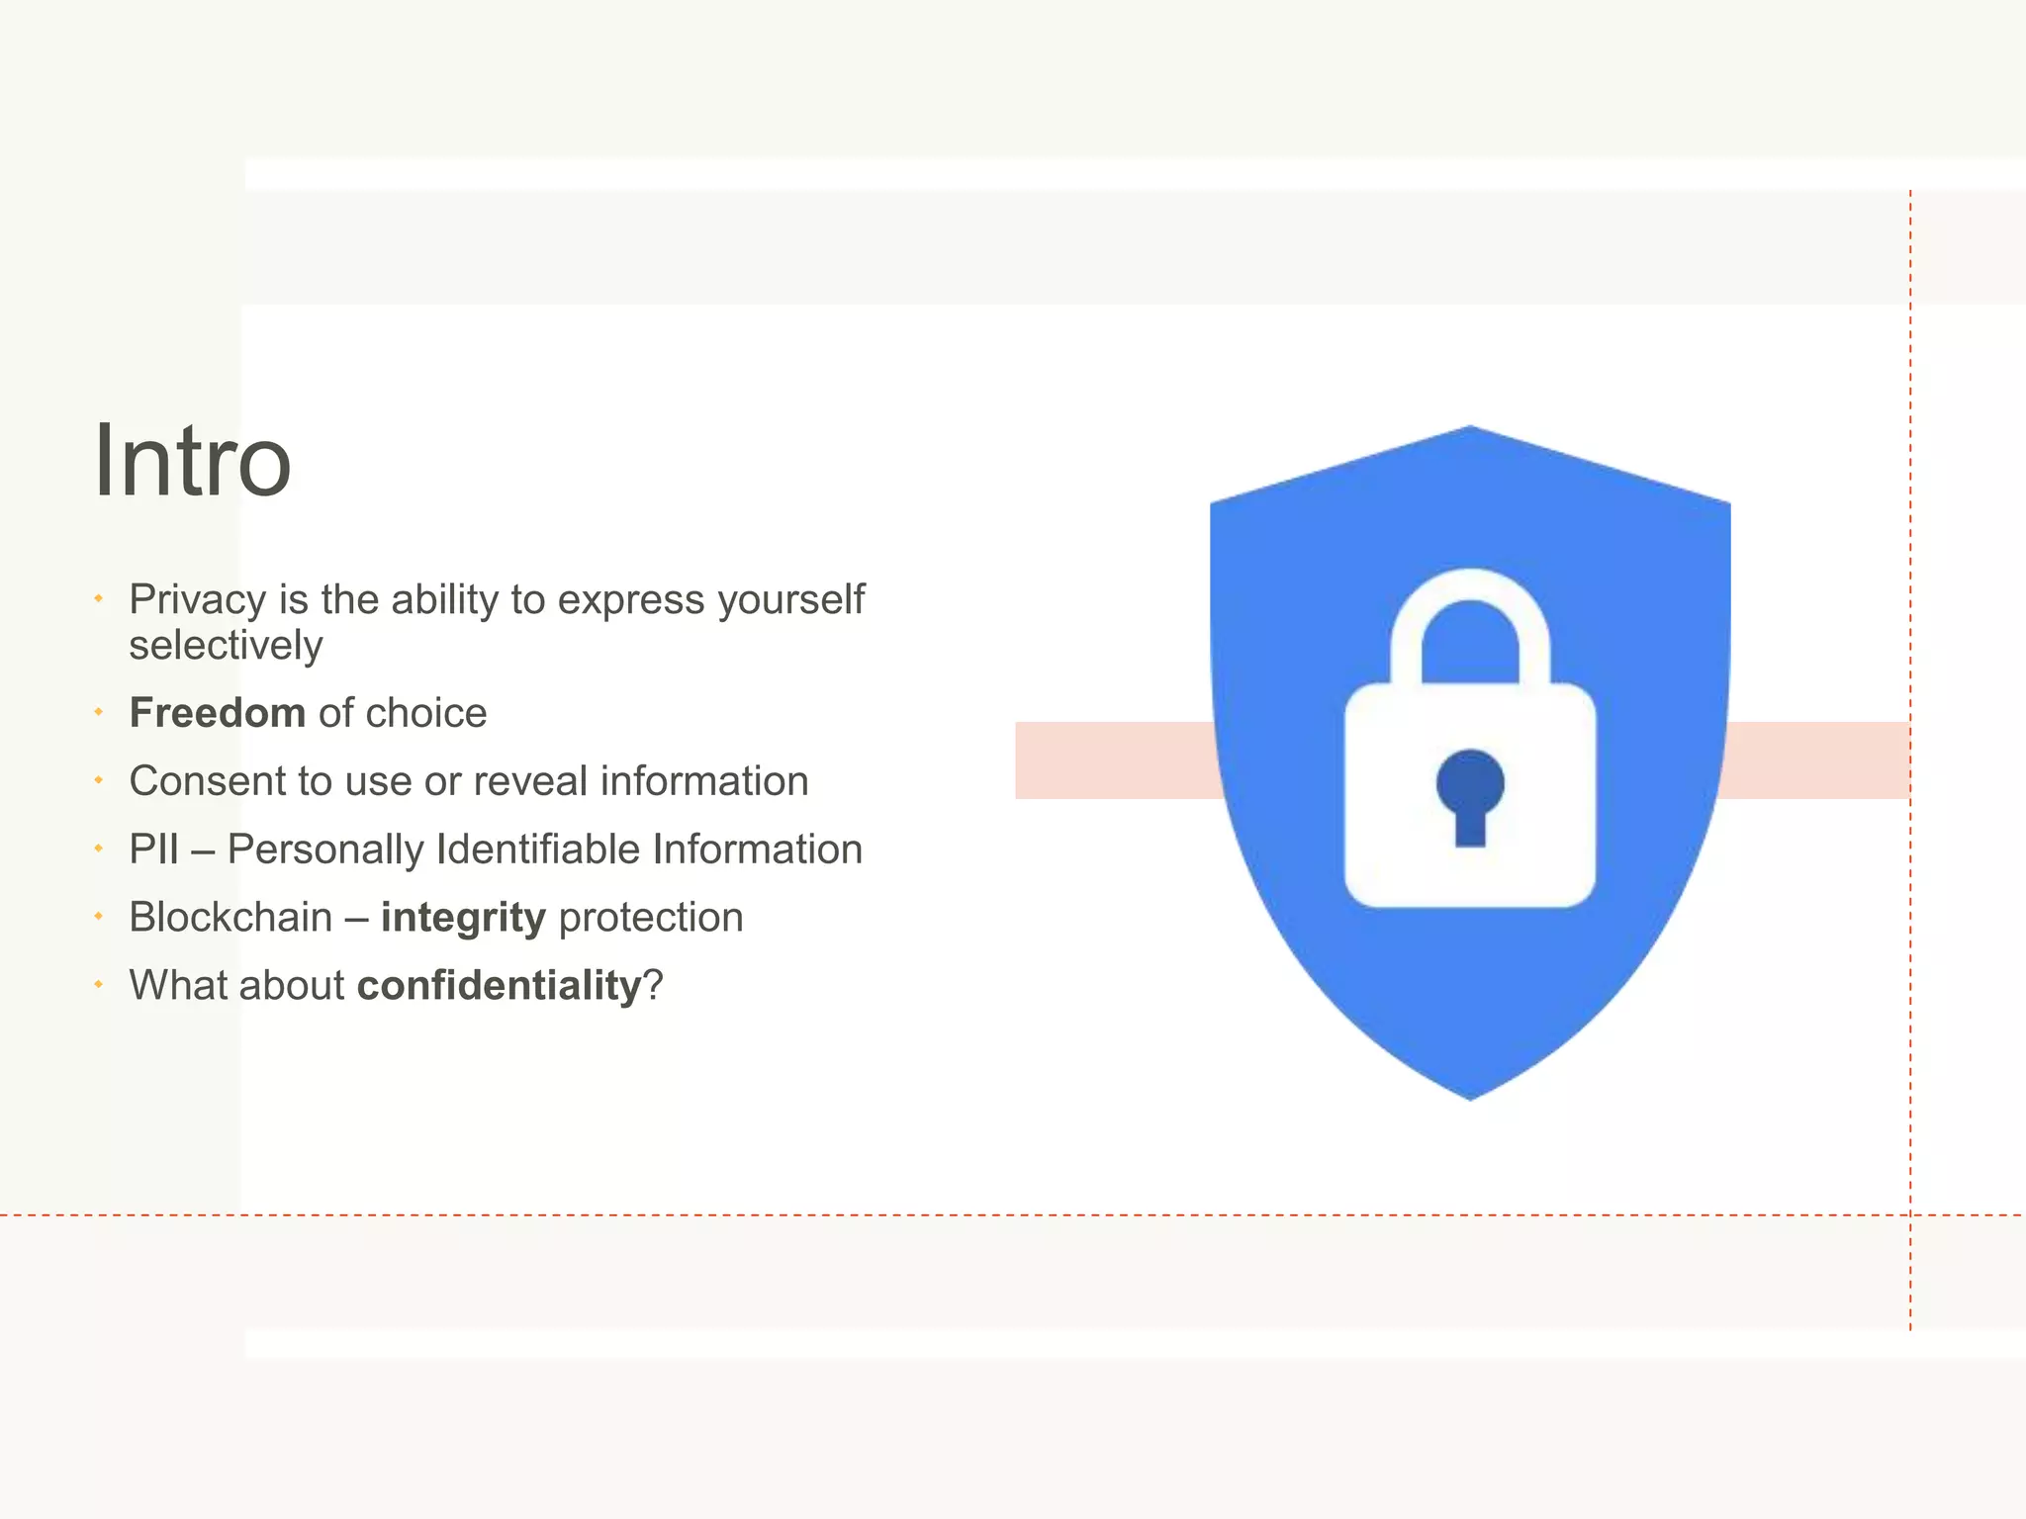Click the pink bar right of shield
The width and height of the screenshot is (2026, 1519).
click(x=1815, y=760)
